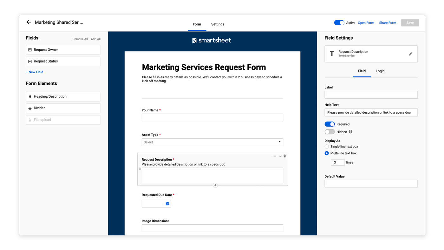Click the + New Field link
Screen dimensions: 444x250
(35, 72)
